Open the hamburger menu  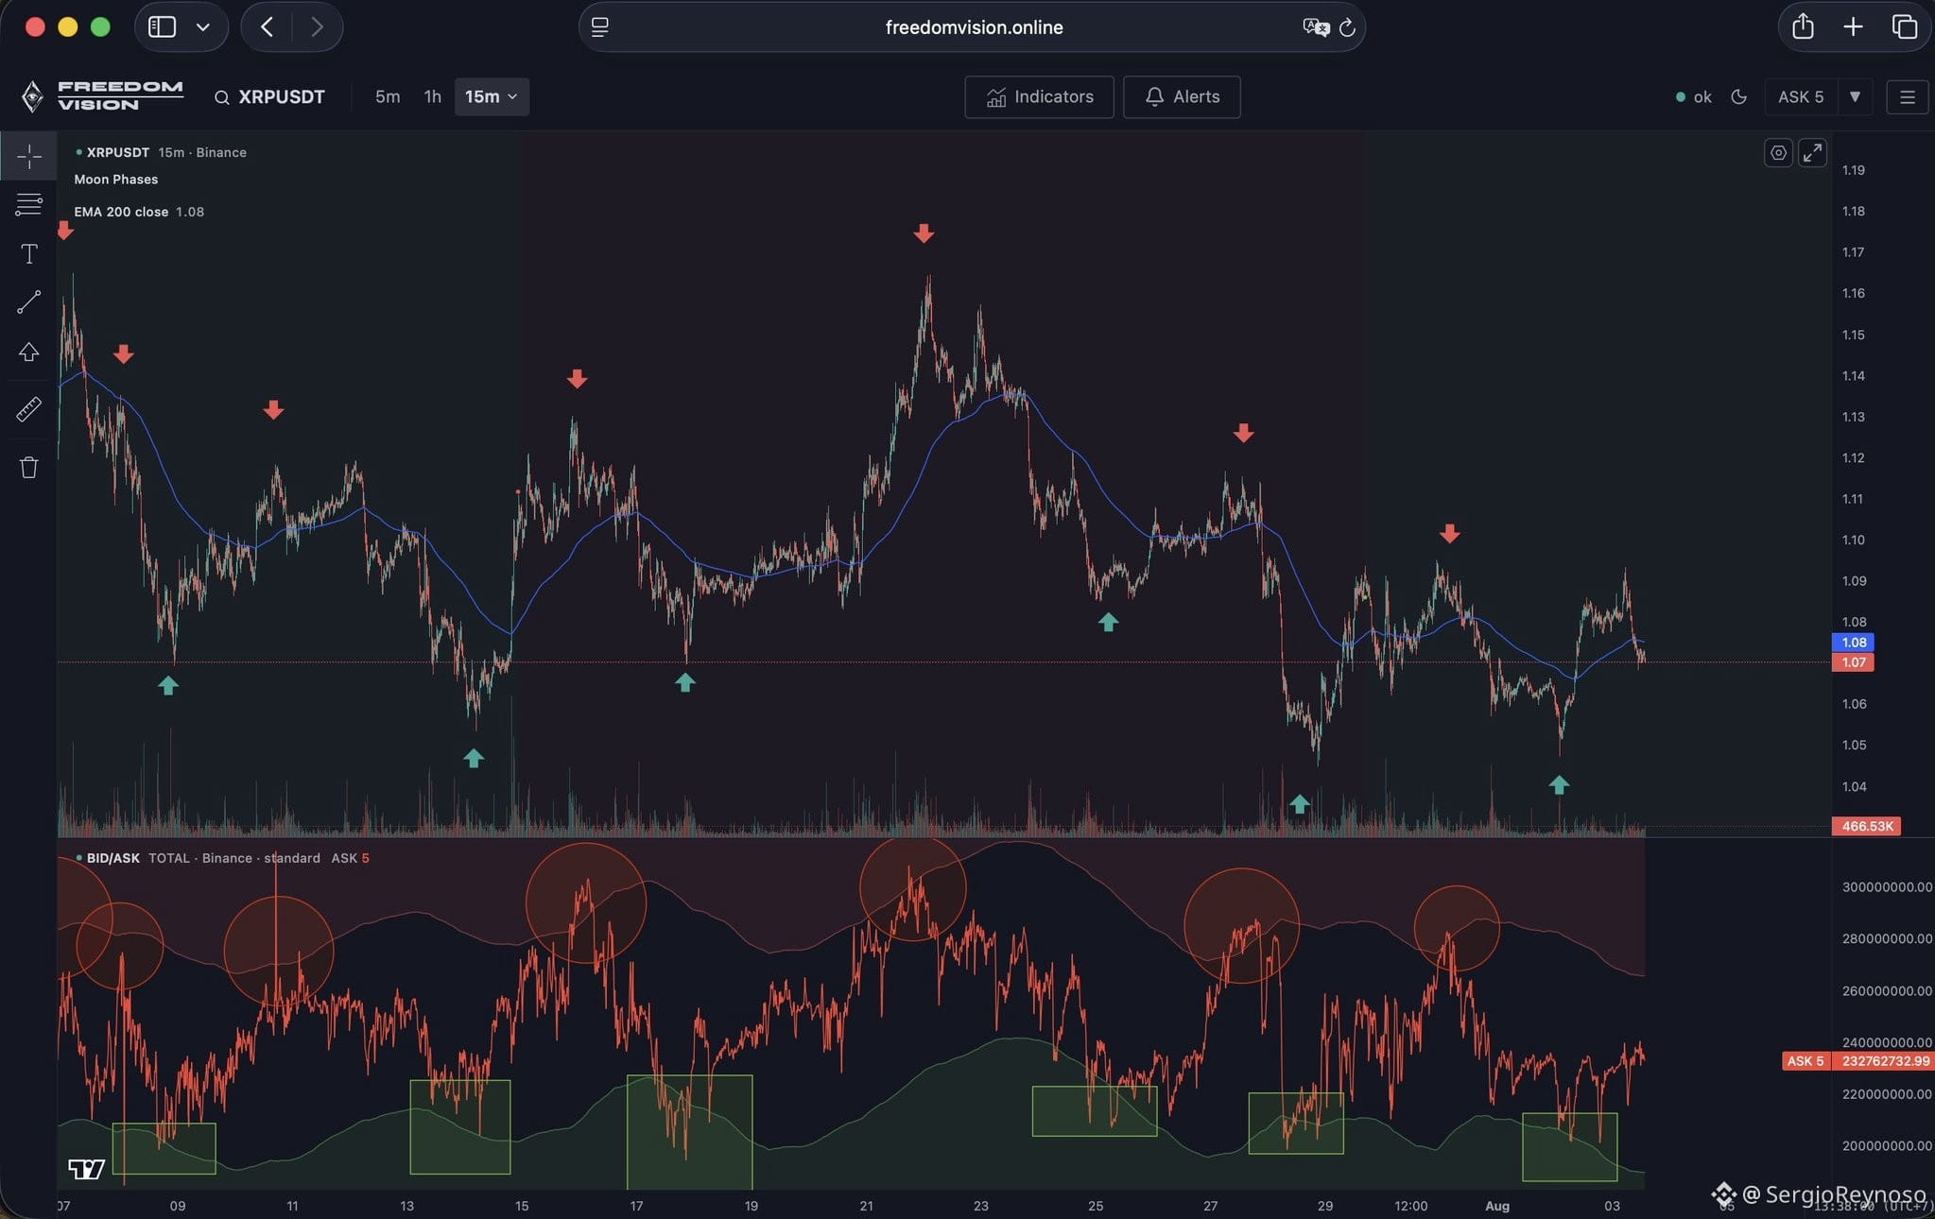point(1907,96)
